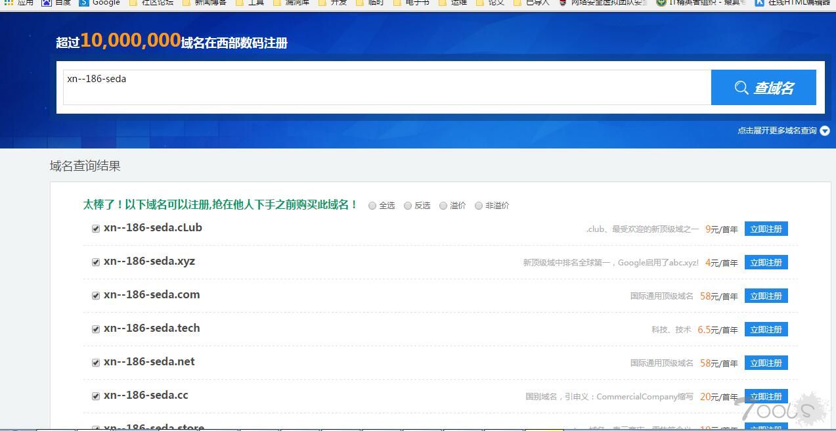Screen dimensions: 836x431
Task: Click the xn--186-seda.cLub domain name
Action: pos(153,227)
